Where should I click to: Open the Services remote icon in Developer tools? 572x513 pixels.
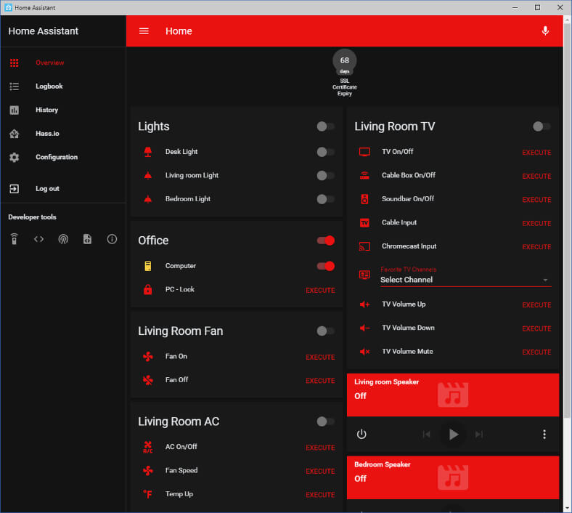pos(15,239)
